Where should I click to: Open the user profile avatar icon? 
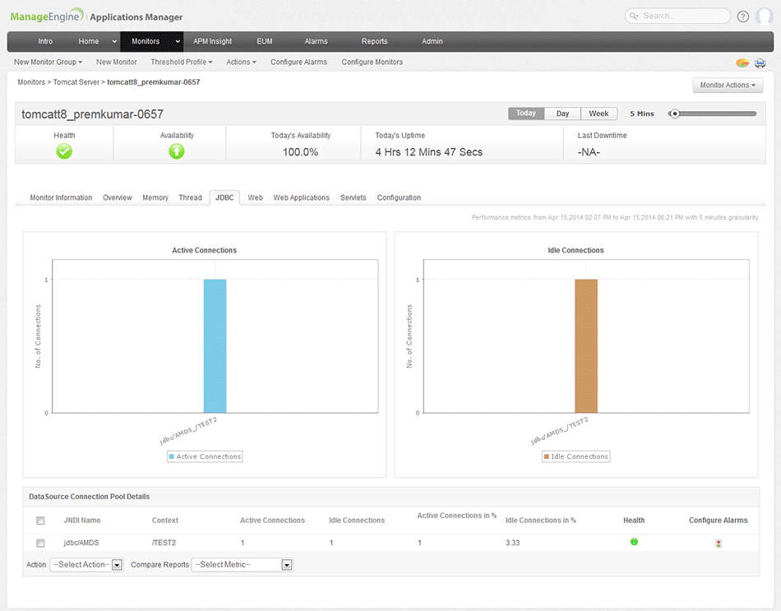[765, 16]
